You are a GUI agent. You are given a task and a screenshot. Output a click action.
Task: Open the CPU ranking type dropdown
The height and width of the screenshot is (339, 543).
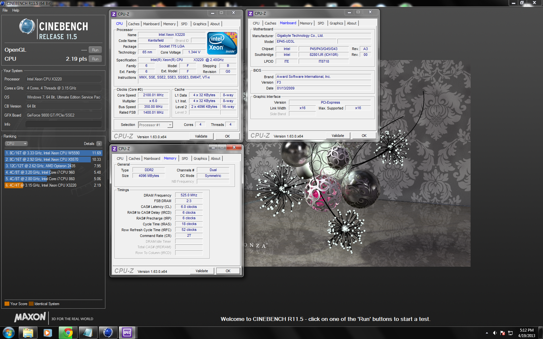[x=16, y=144]
